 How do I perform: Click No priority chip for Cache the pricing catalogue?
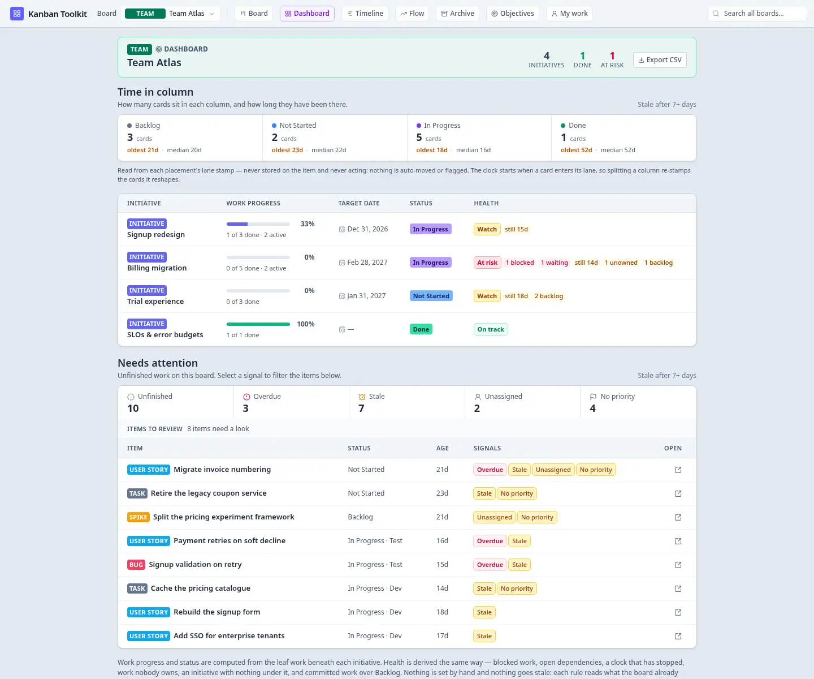pos(517,588)
